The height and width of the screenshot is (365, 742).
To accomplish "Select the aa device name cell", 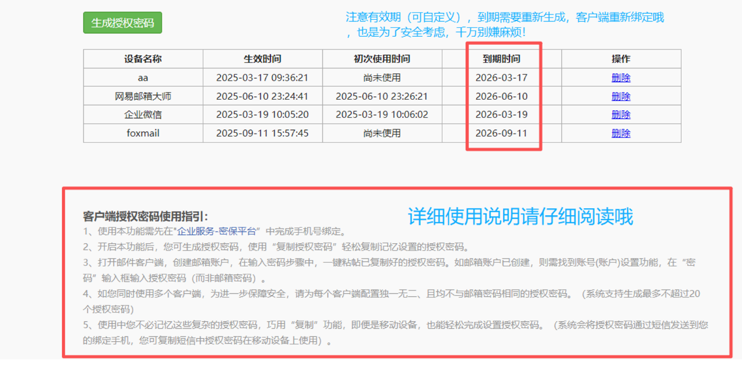I will [143, 78].
